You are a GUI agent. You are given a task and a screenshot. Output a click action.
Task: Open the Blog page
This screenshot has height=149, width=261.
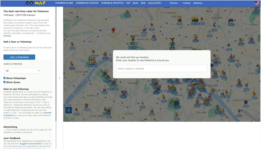click(135, 3)
